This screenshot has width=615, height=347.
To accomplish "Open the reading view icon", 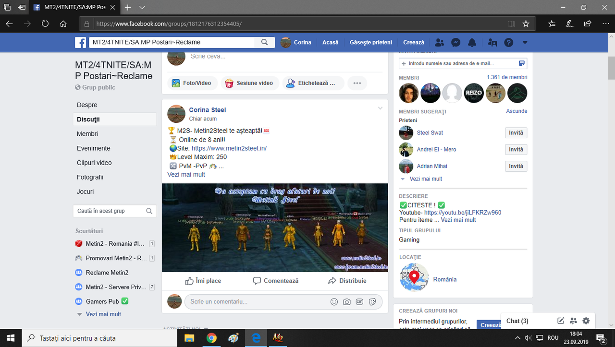I will tap(511, 24).
